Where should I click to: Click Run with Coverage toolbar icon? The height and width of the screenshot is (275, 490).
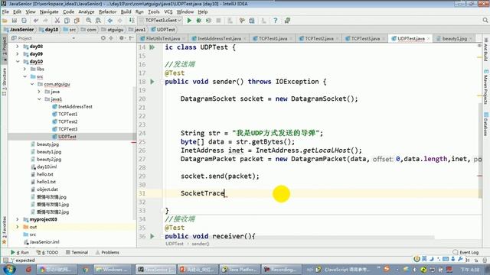pos(208,21)
